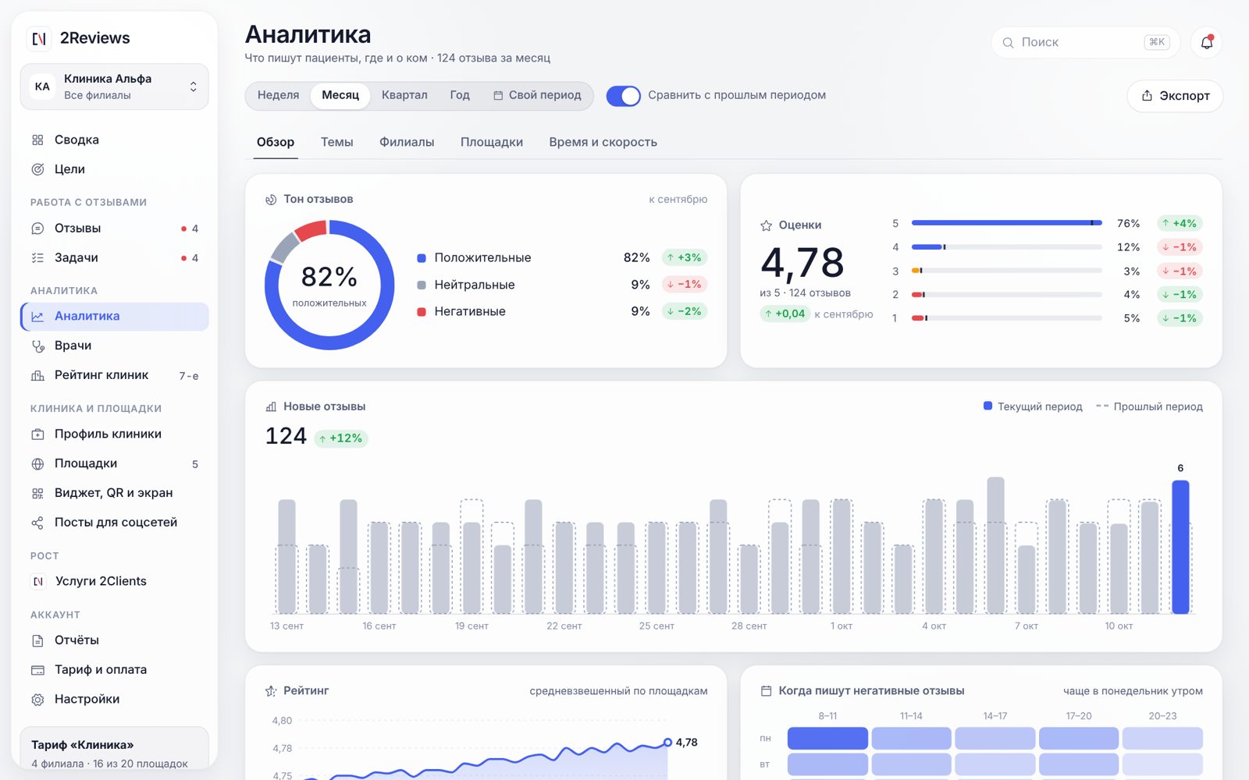
Task: Click the Настройки gear icon
Action: [x=37, y=700]
